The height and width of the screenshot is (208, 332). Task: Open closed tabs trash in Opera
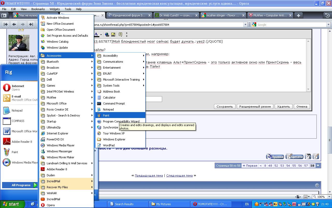(327, 15)
